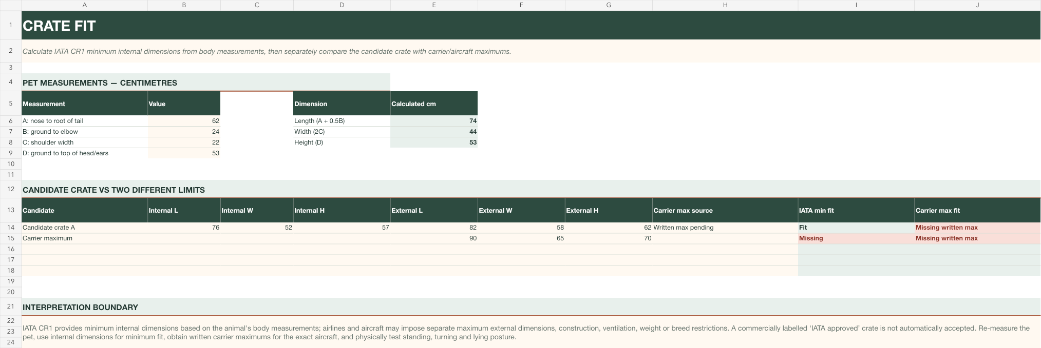Select External W value 58
The width and height of the screenshot is (1041, 348).
coord(521,228)
